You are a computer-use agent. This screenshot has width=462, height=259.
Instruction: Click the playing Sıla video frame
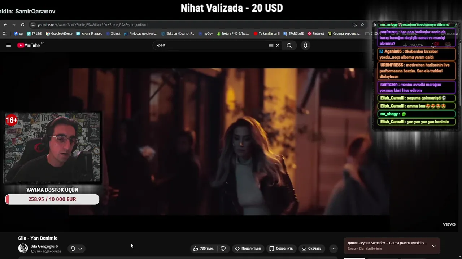pyautogui.click(x=229, y=142)
